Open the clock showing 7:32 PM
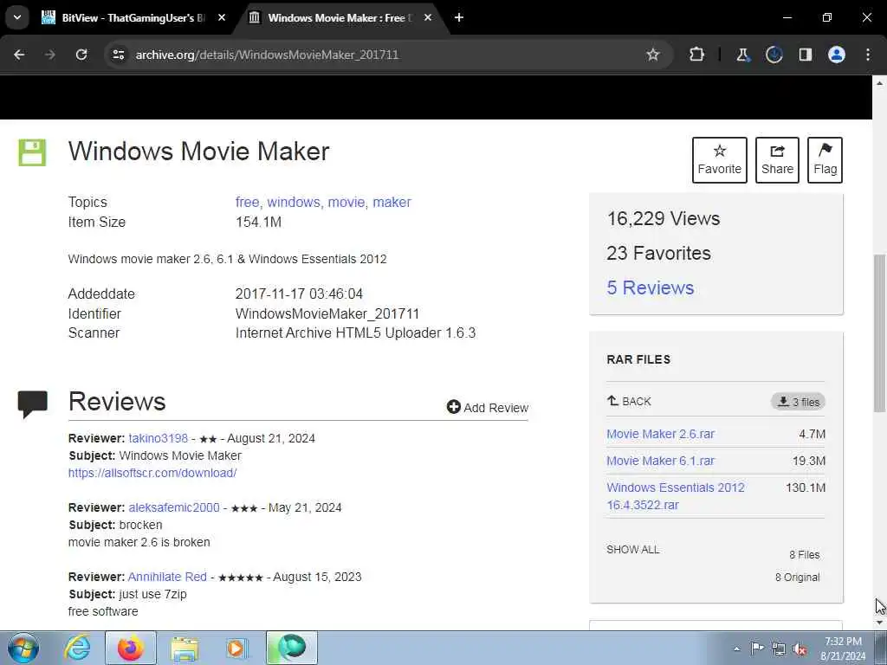Image resolution: width=887 pixels, height=665 pixels. tap(843, 649)
